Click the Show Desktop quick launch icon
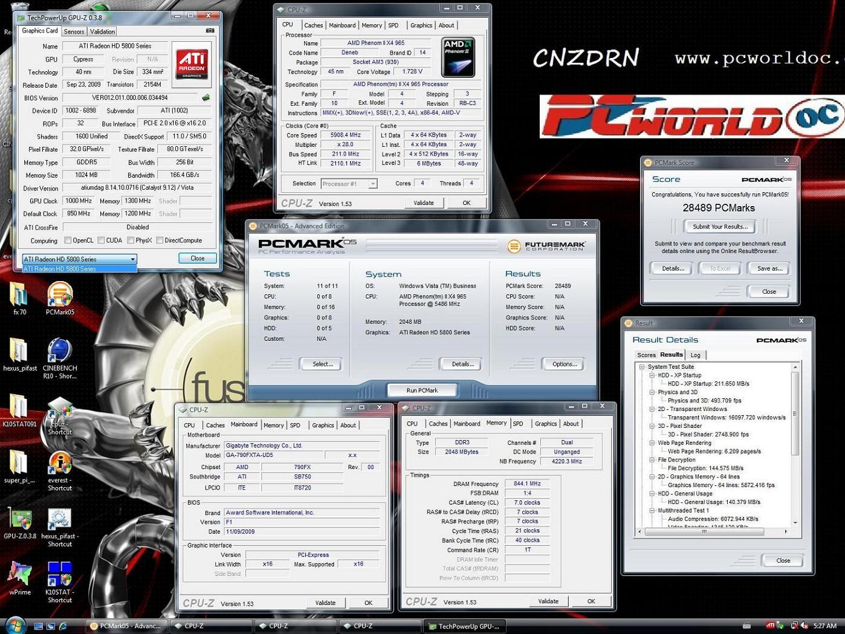Viewport: 845px width, 634px height. [x=39, y=626]
